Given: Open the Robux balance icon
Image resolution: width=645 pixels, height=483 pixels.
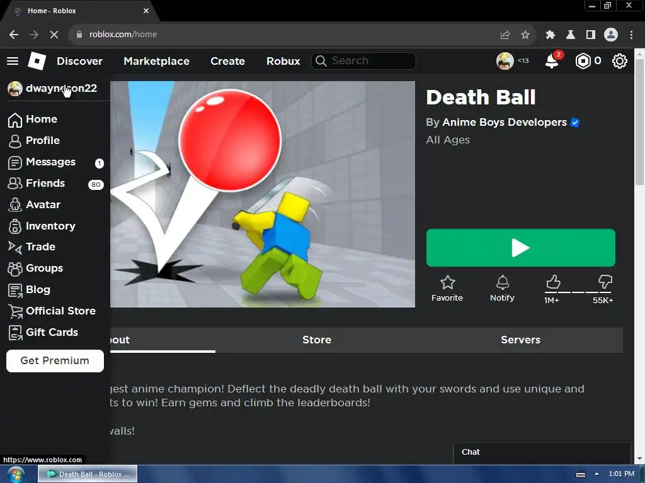Looking at the screenshot, I should [583, 61].
